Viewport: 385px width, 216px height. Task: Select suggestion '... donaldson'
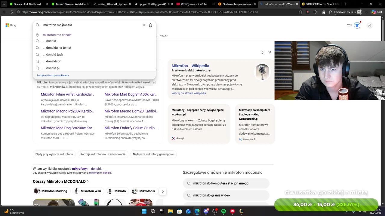[94, 61]
